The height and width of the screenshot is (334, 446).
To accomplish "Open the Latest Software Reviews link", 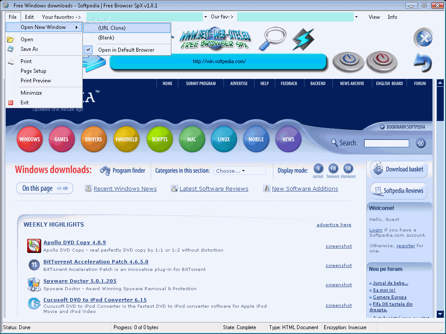I will pos(214,188).
